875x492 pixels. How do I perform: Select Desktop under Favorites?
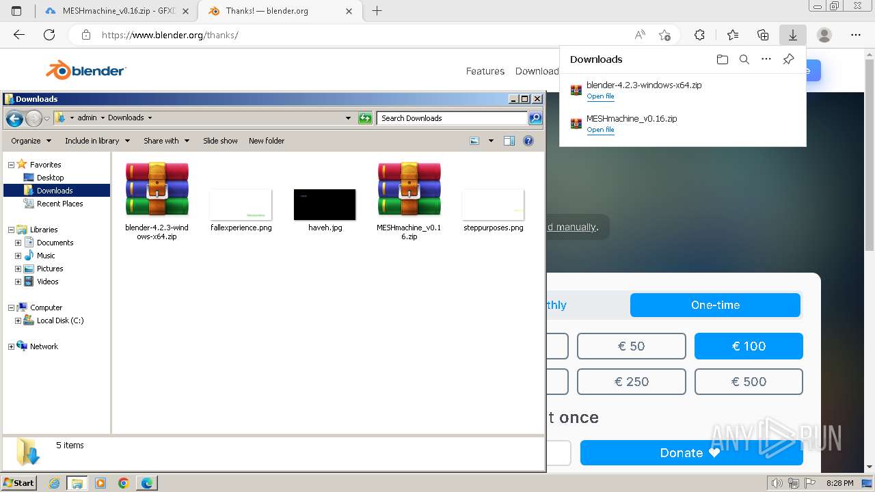[50, 178]
